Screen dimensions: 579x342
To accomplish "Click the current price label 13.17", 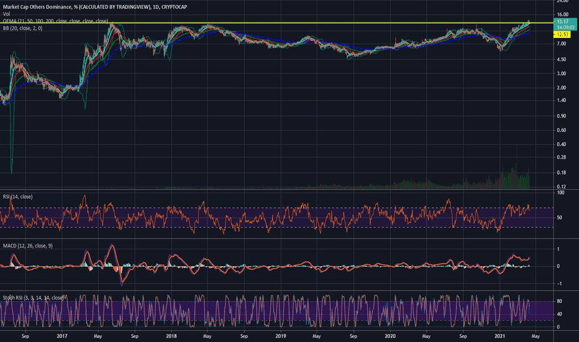I will [563, 21].
